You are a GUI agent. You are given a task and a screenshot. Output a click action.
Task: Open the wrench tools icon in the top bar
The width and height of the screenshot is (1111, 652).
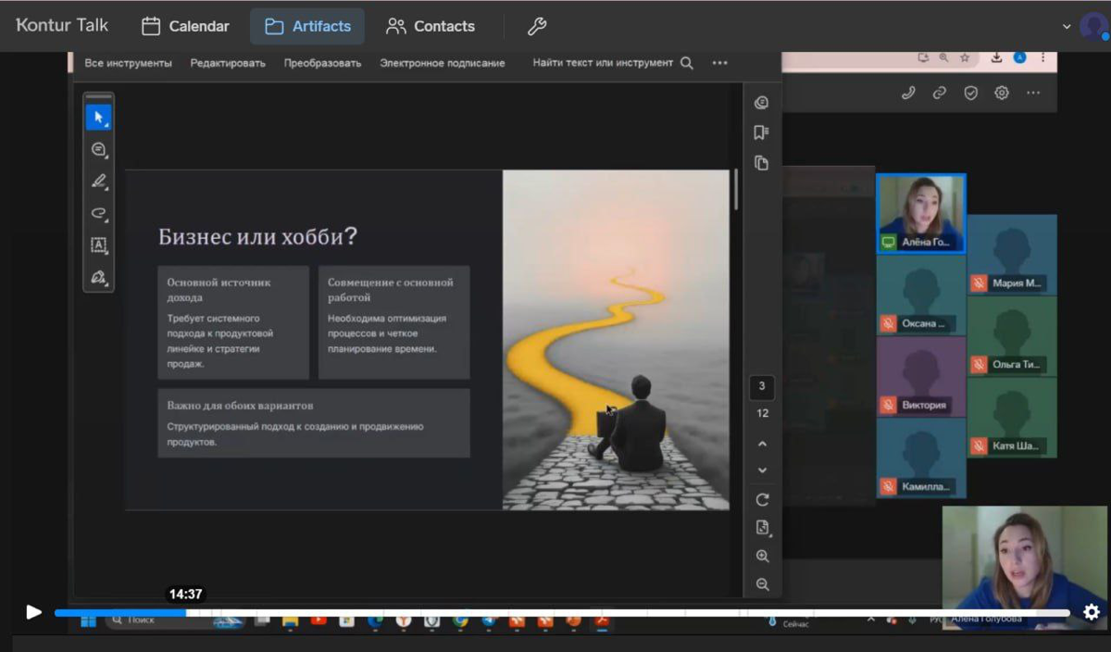click(537, 26)
